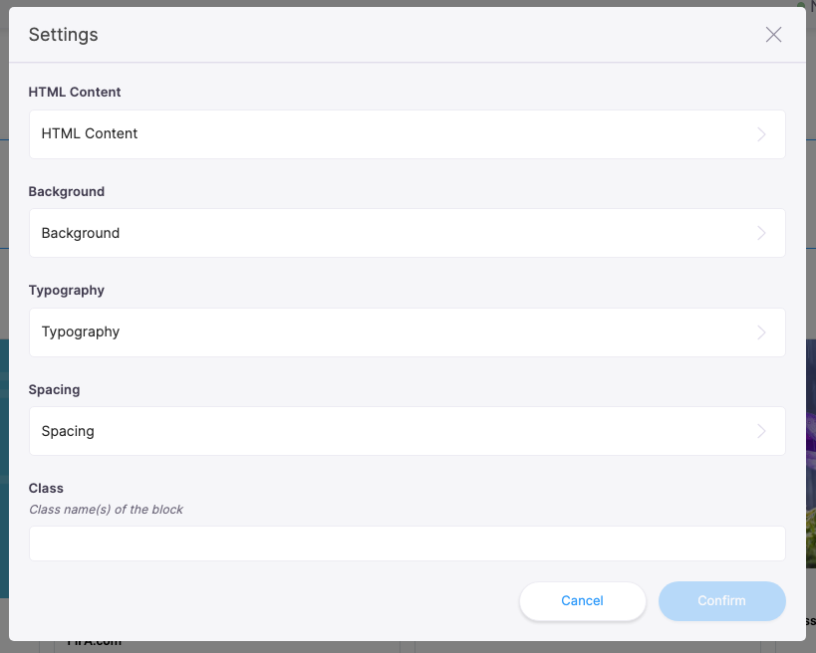Click the HTML Content heading label

pyautogui.click(x=74, y=92)
